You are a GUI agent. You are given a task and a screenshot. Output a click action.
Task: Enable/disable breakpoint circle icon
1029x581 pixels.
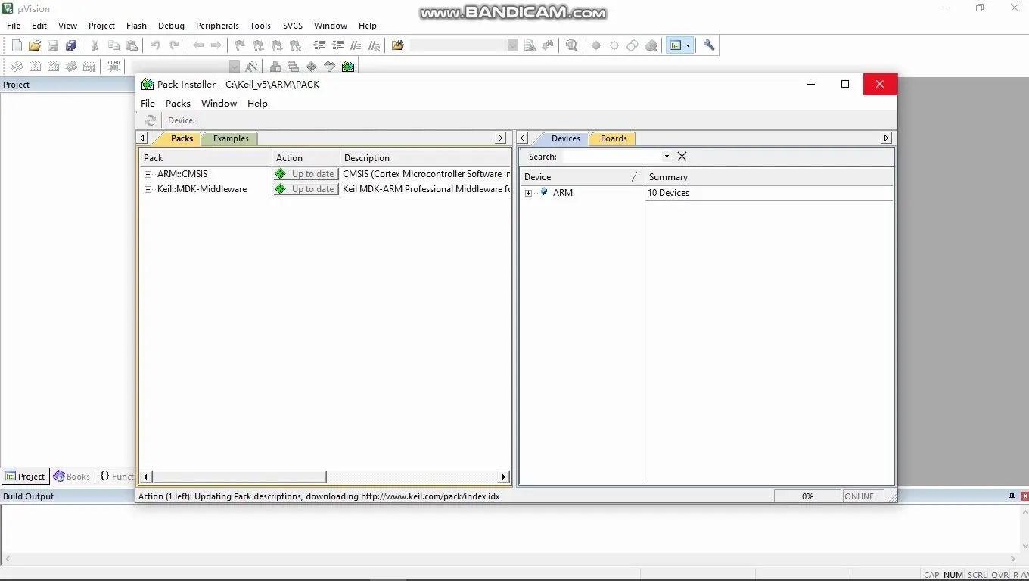pyautogui.click(x=614, y=45)
